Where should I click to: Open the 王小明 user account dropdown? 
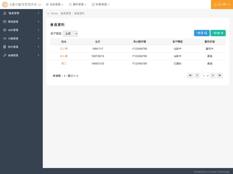(222, 4)
